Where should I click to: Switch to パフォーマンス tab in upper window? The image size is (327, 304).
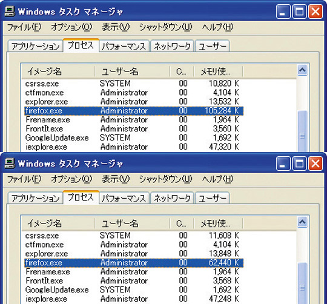tap(124, 46)
